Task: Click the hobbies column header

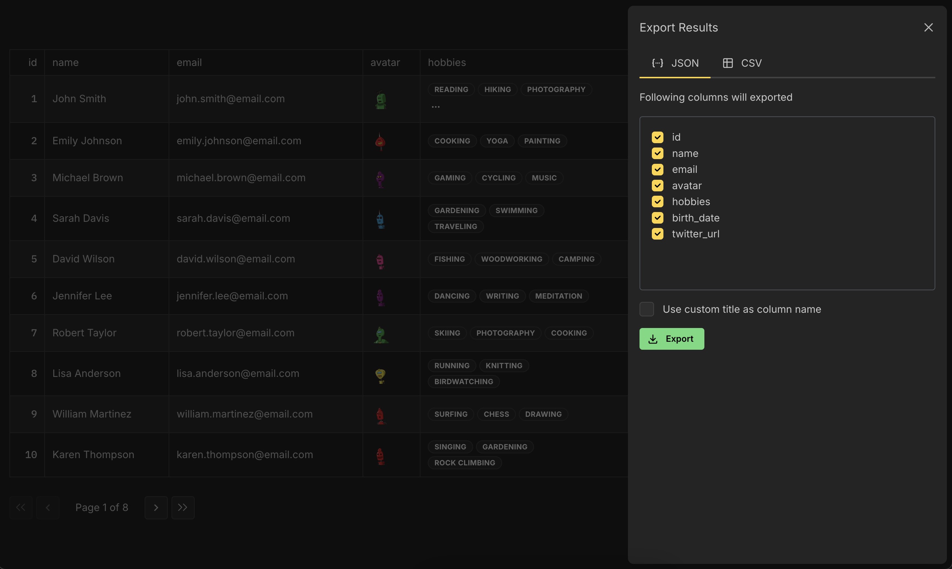Action: 447,62
